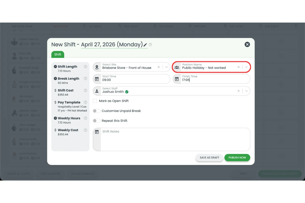
Task: Open help for Weekly Hours
Action: [85, 118]
